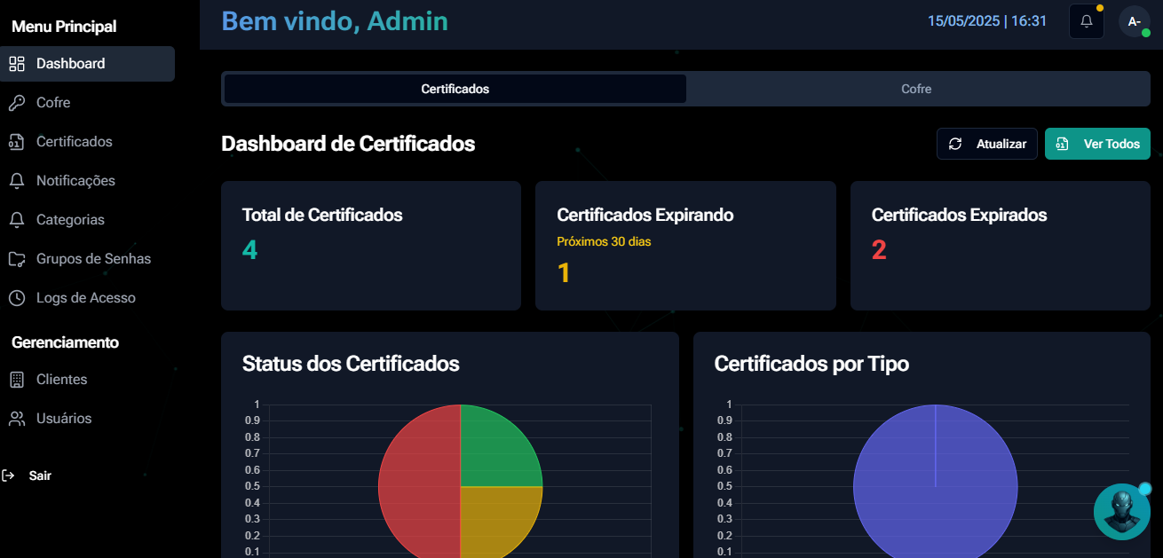Click the Certificados certificate icon
Viewport: 1163px width, 558px height.
(x=16, y=141)
